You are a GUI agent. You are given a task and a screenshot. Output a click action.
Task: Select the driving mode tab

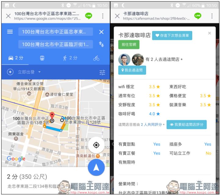15,58
